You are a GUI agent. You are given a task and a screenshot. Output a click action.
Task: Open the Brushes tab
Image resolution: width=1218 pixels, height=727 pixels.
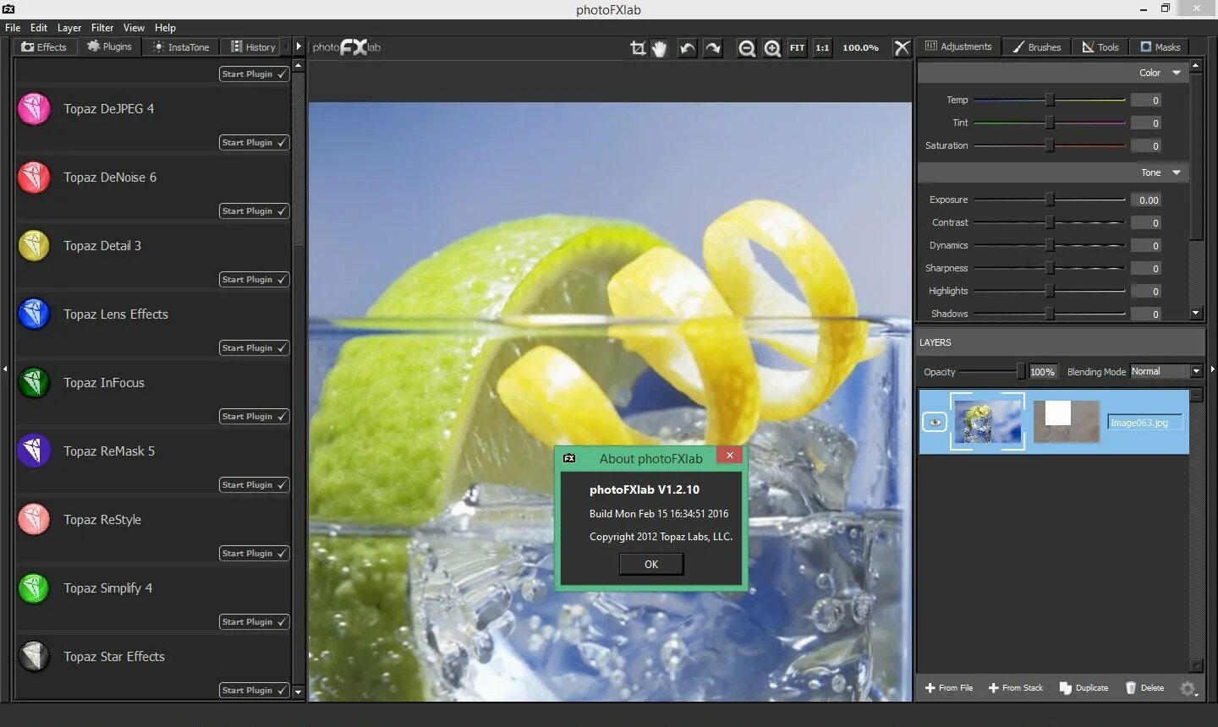point(1037,47)
